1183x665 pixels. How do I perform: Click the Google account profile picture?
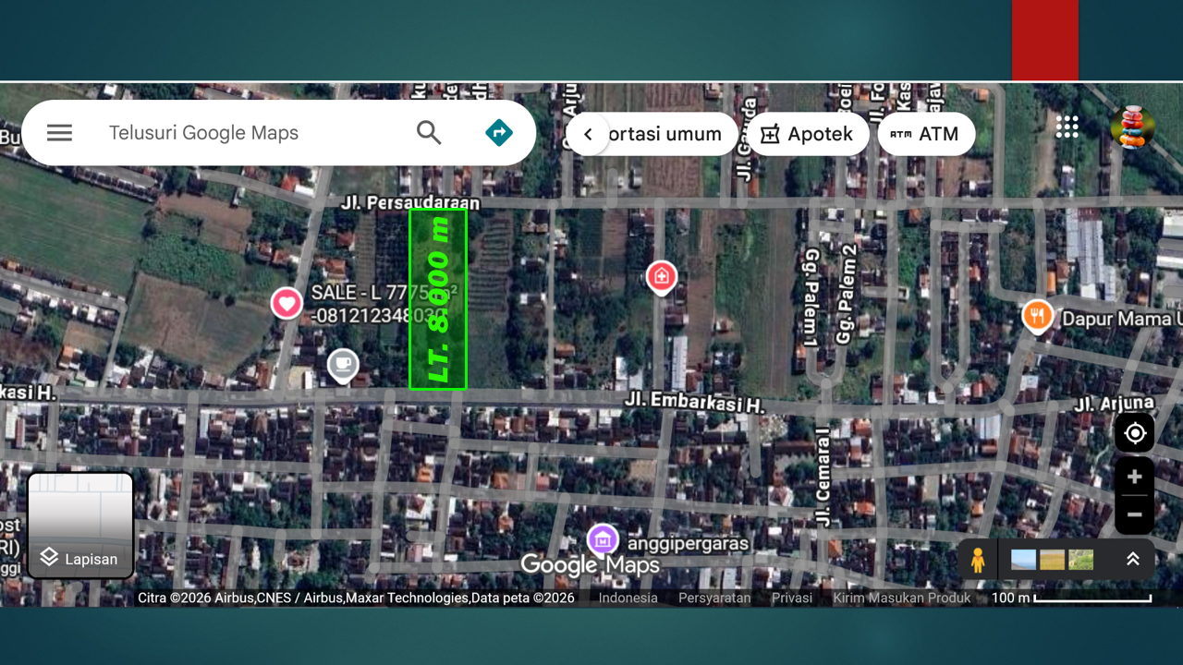[1132, 127]
